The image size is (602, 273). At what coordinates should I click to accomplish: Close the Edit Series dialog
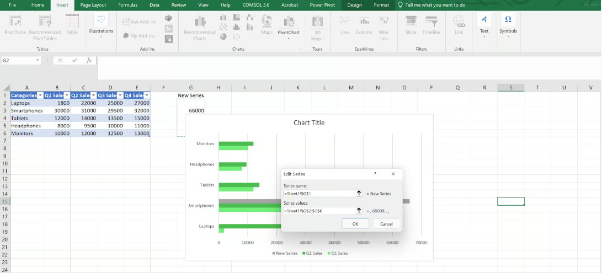393,174
